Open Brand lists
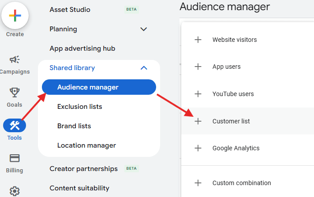Image resolution: width=314 pixels, height=197 pixels. click(74, 126)
